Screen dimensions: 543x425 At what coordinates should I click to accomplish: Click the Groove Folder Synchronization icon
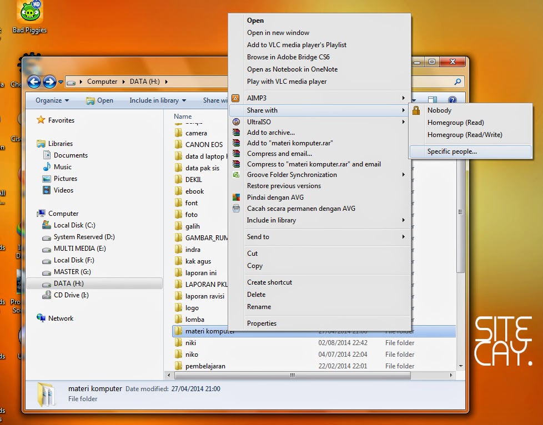click(236, 175)
